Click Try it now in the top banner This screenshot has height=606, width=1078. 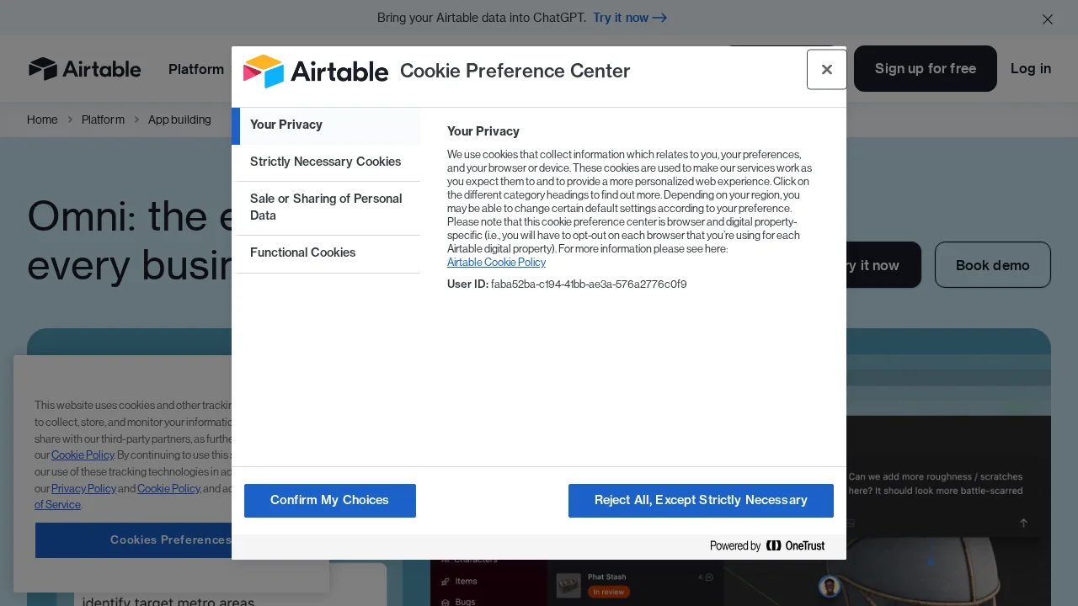coord(629,18)
